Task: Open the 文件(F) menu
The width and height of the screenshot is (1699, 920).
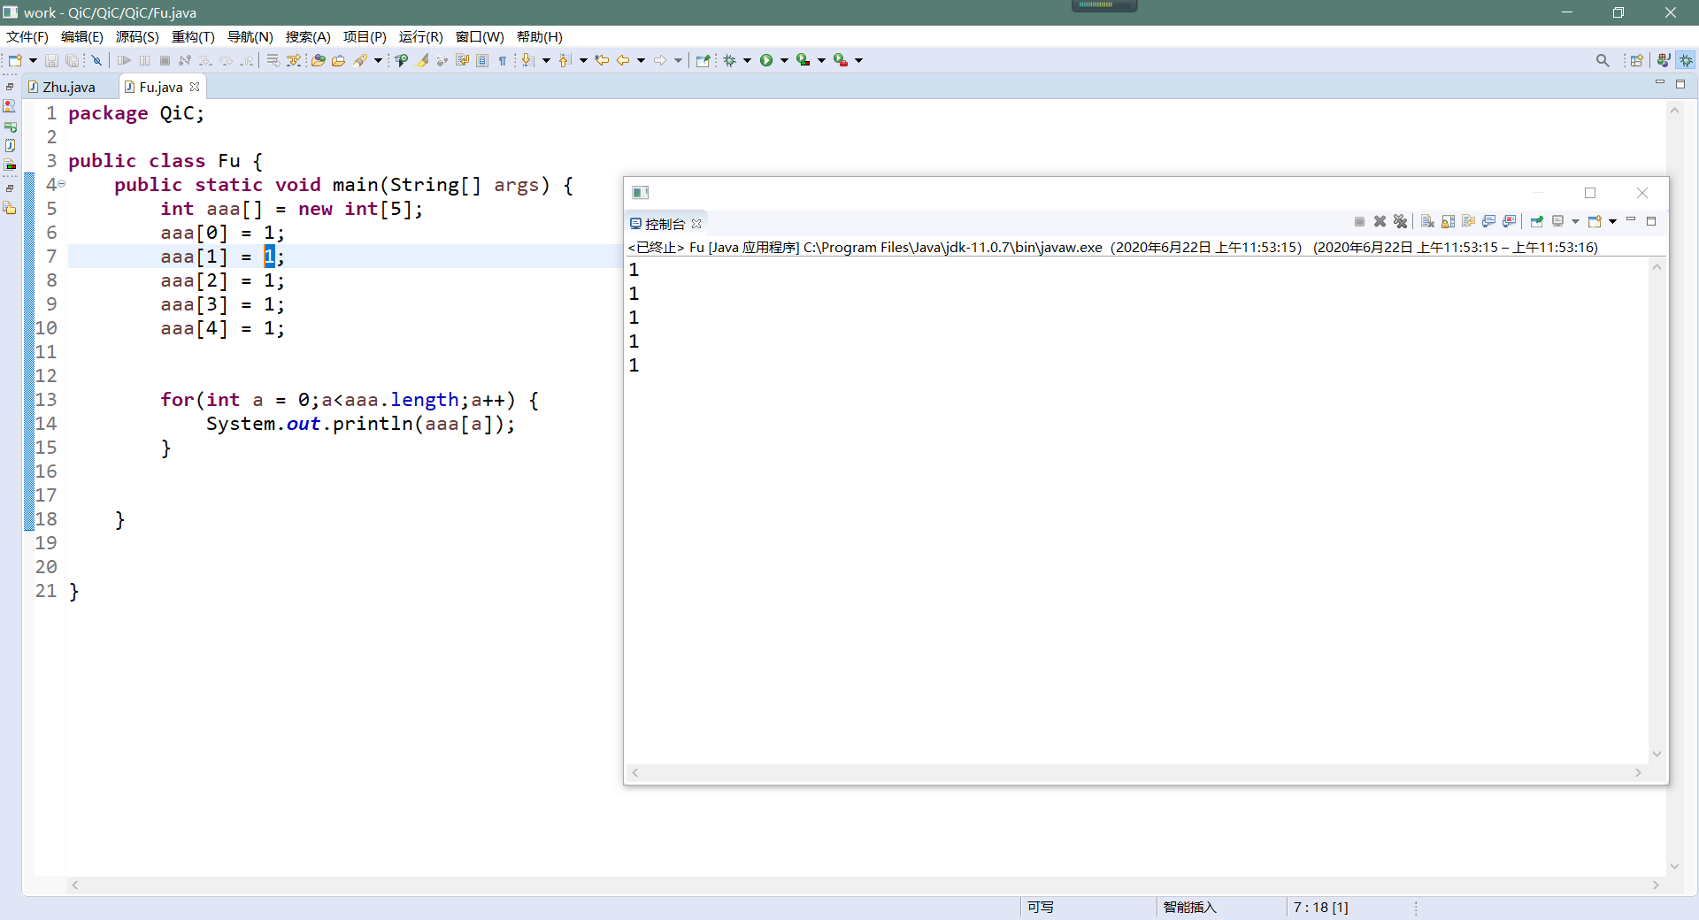Action: pyautogui.click(x=27, y=36)
